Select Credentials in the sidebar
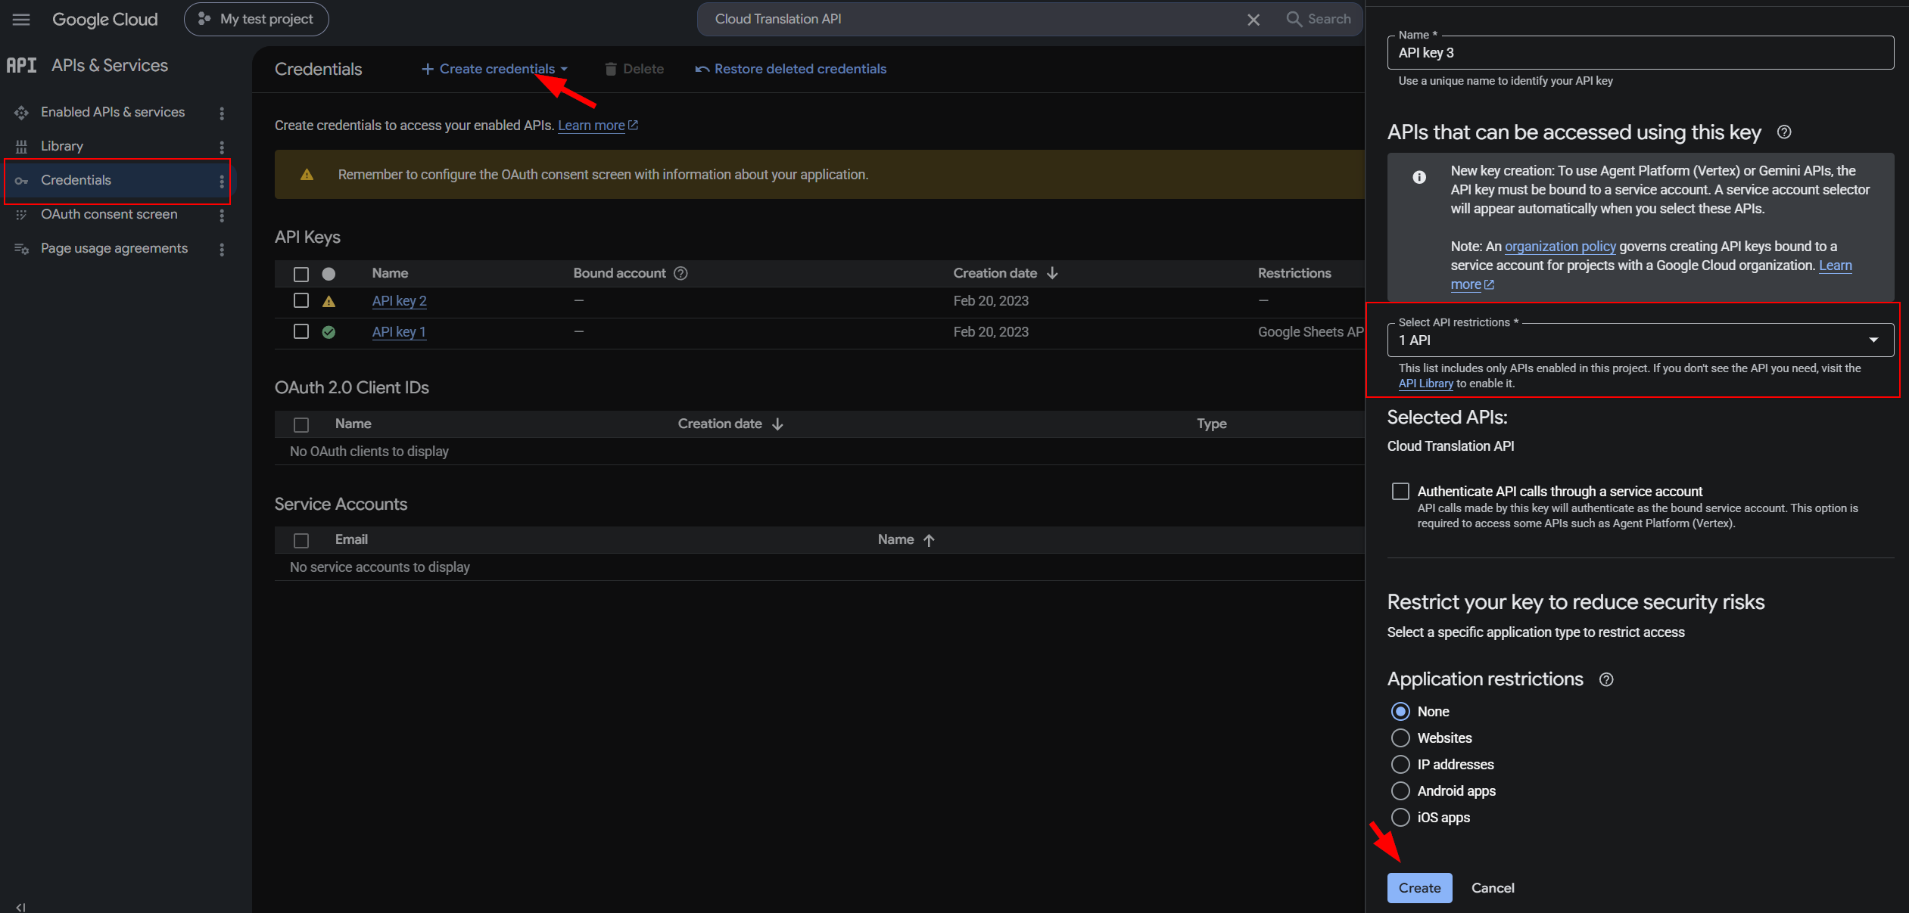Image resolution: width=1909 pixels, height=913 pixels. pos(76,180)
